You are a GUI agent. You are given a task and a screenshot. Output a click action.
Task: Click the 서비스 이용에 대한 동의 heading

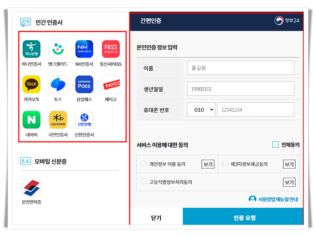pos(162,145)
